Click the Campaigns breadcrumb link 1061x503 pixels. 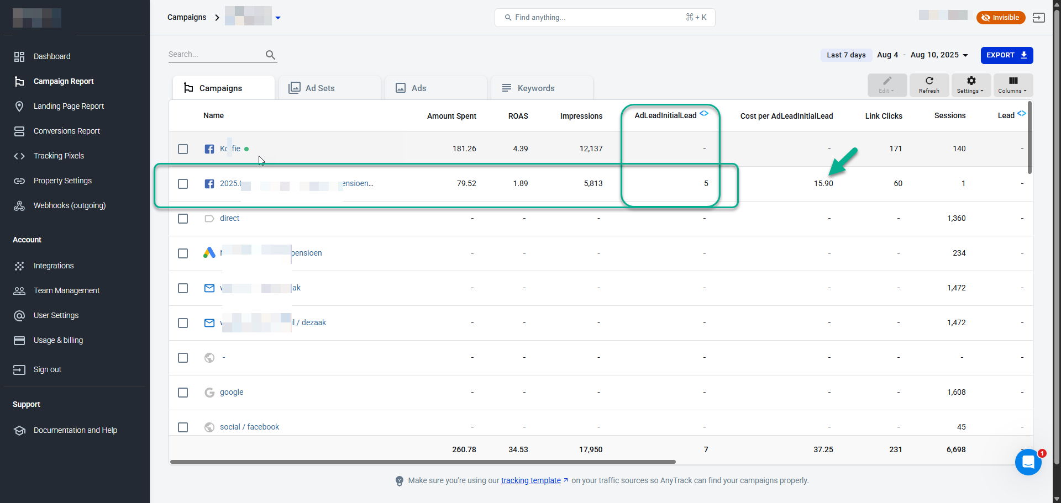coord(187,17)
